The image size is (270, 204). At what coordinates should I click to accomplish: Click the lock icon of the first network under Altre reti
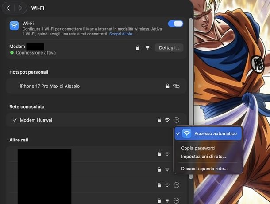(x=159, y=154)
